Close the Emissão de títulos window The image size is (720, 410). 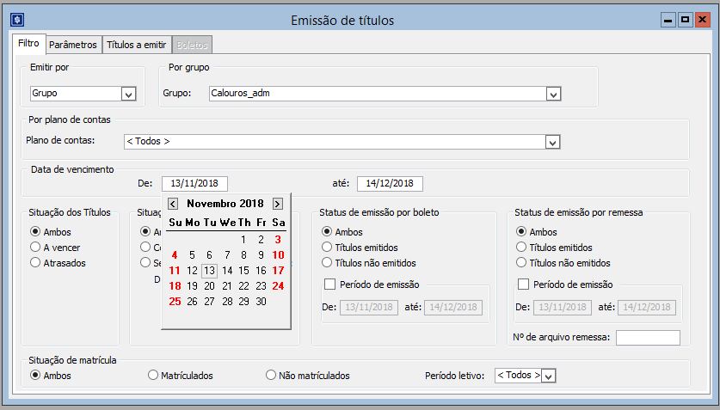pos(704,19)
